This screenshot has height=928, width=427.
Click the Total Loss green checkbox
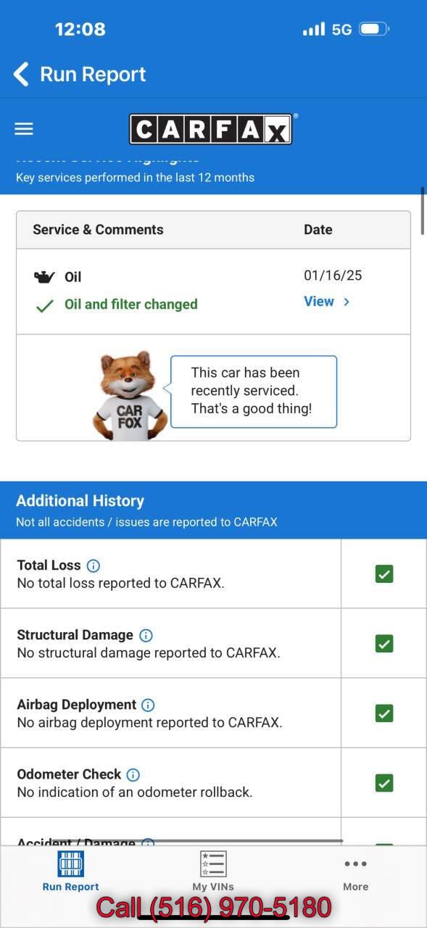pyautogui.click(x=384, y=574)
